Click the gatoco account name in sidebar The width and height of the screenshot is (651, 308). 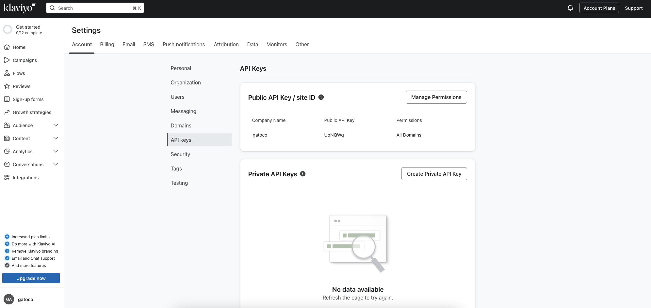point(25,300)
